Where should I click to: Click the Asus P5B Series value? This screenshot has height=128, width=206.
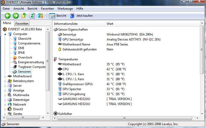[117, 44]
